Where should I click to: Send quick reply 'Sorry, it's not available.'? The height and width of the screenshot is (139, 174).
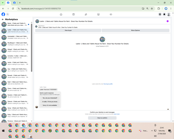click(50, 105)
